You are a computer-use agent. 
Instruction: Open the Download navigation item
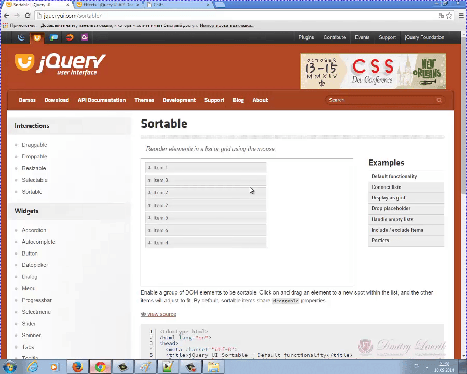(57, 100)
